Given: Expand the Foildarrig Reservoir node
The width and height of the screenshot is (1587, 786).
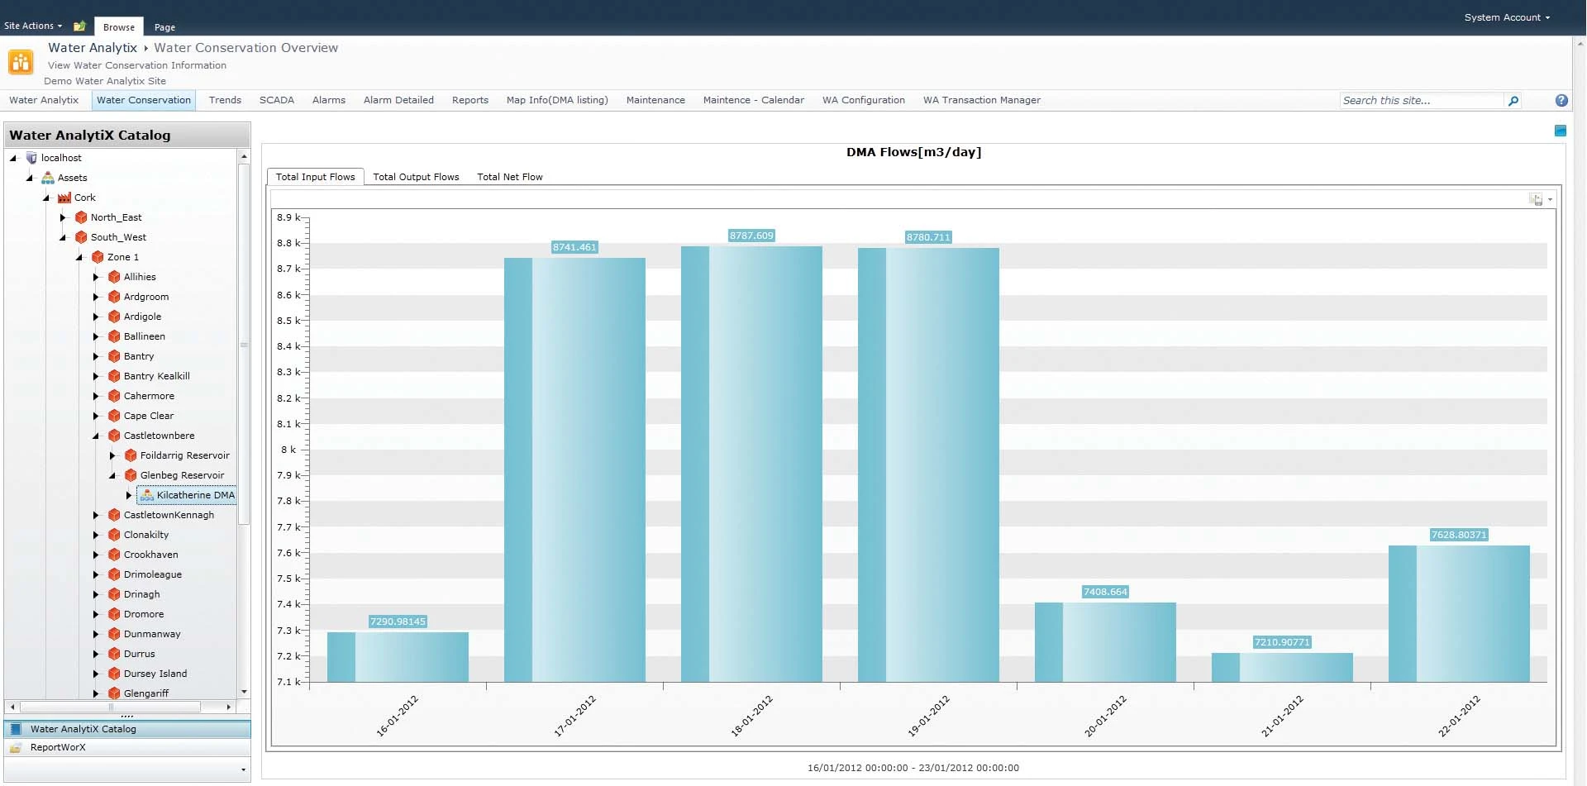Looking at the screenshot, I should click(x=112, y=455).
